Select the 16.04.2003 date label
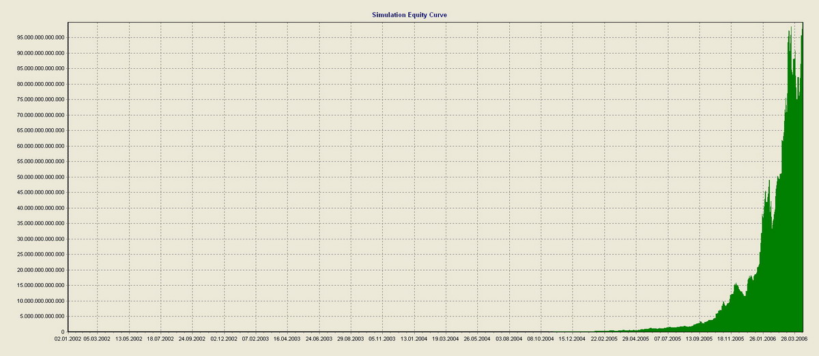Image resolution: width=819 pixels, height=356 pixels. (287, 338)
